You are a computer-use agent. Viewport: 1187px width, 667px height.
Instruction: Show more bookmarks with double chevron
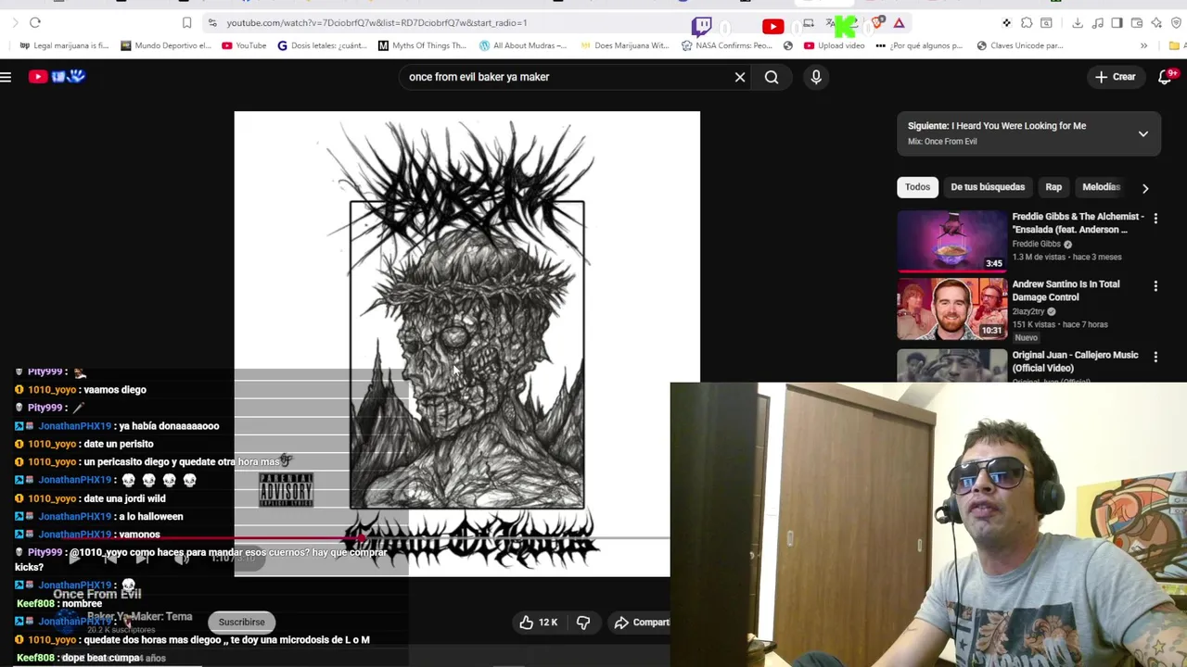click(1143, 45)
